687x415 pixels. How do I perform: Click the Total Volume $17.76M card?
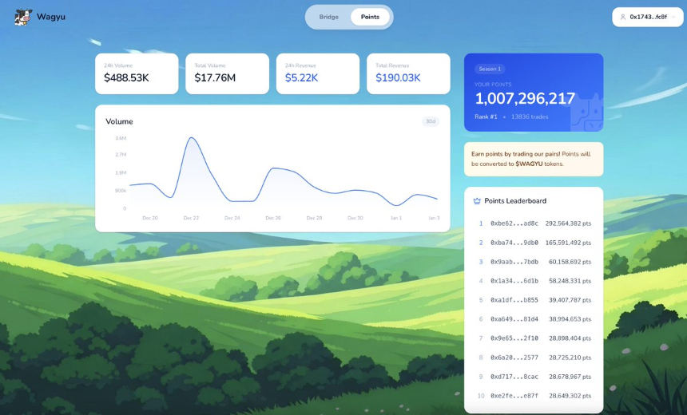coord(227,73)
